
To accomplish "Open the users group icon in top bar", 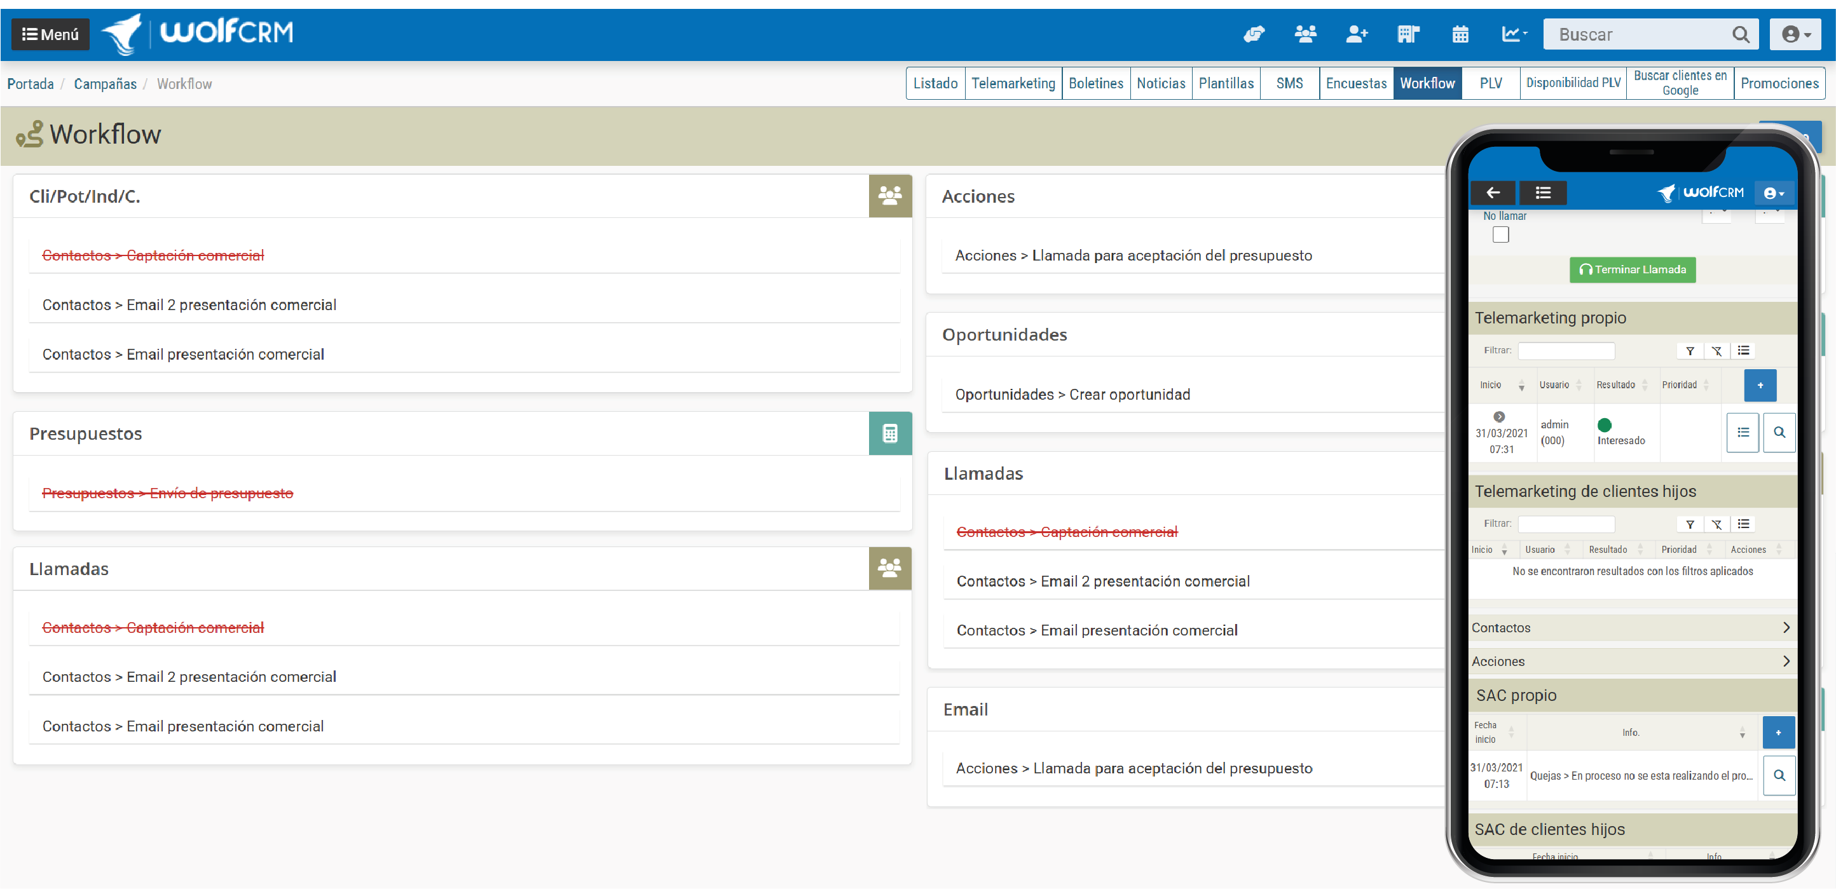I will (x=1305, y=34).
